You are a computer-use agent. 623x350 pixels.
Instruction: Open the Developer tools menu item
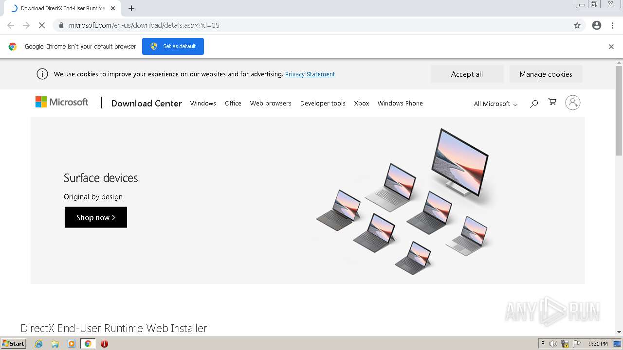(x=323, y=103)
